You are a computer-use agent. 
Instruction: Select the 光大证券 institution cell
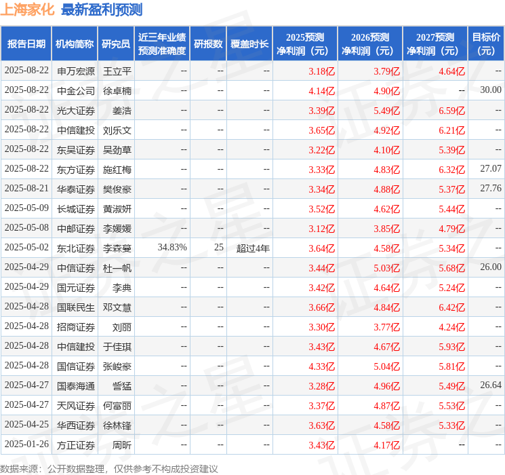(x=76, y=111)
